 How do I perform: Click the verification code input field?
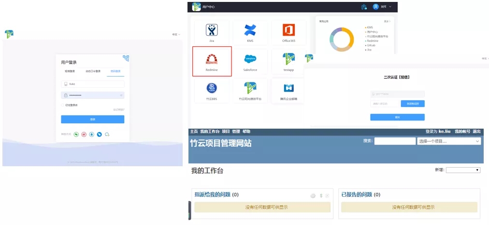point(385,104)
